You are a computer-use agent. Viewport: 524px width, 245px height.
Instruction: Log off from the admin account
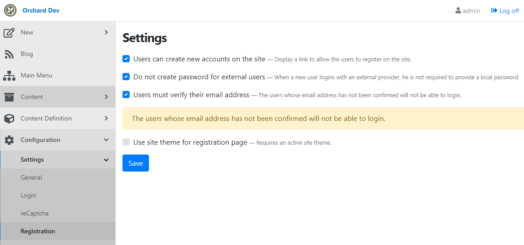click(505, 11)
